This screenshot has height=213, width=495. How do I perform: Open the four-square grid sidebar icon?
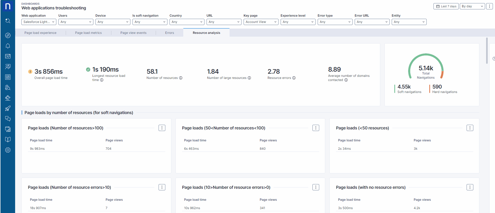pos(8,77)
